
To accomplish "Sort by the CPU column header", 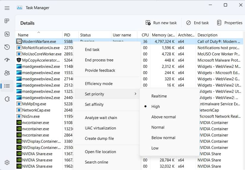I will coord(145,35).
